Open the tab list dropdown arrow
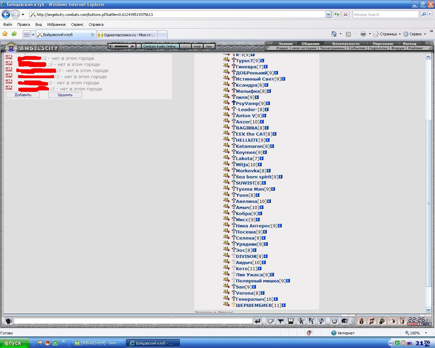Image resolution: width=435 pixels, height=348 pixels. coord(33,35)
